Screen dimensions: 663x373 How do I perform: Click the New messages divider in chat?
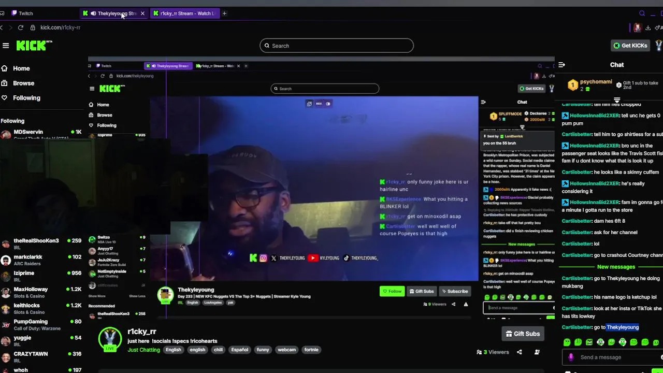click(616, 267)
